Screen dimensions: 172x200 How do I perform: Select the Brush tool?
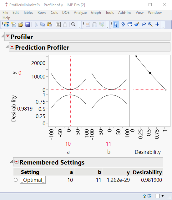[137, 24]
